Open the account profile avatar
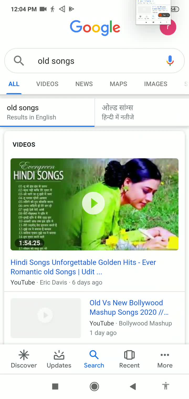The image size is (189, 399). [168, 27]
